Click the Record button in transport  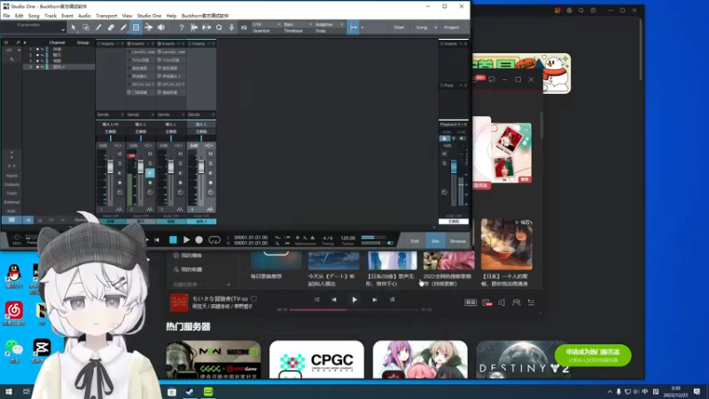[199, 240]
